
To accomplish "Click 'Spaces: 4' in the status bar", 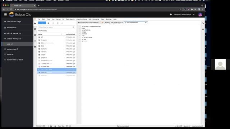I will click(187, 126).
